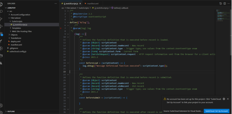Split the editor to the right
This screenshot has height=114, width=232.
point(225,3)
